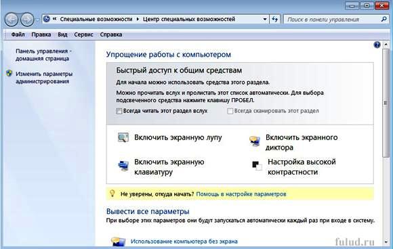
Task: Open 'Помощь в настройке параметров' link
Action: click(241, 194)
